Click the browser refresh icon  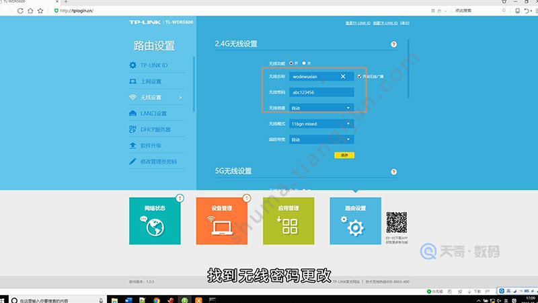[x=20, y=11]
